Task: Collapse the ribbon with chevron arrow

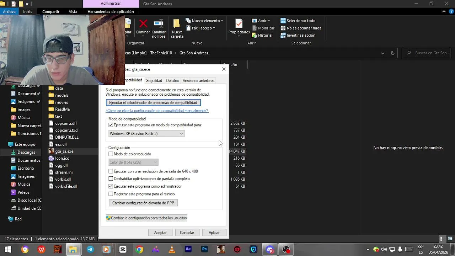Action: coord(444,11)
